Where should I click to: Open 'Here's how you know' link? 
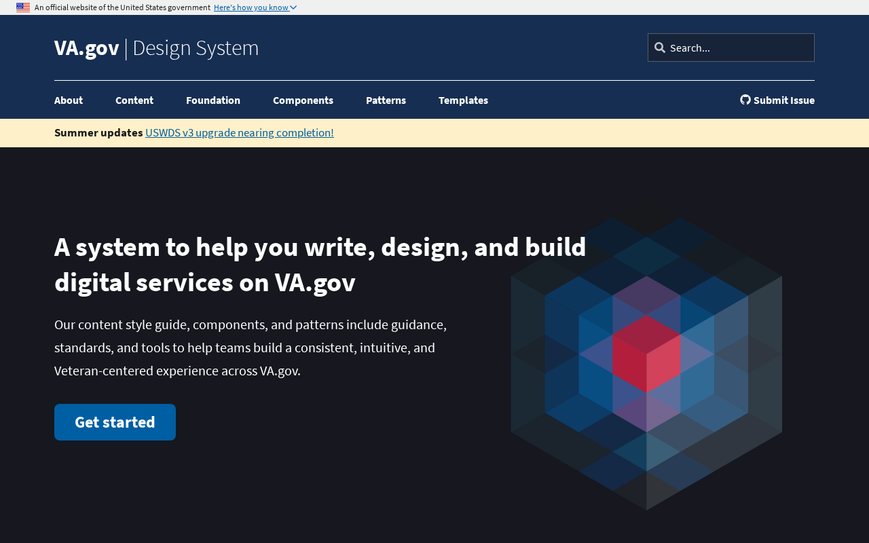(255, 7)
